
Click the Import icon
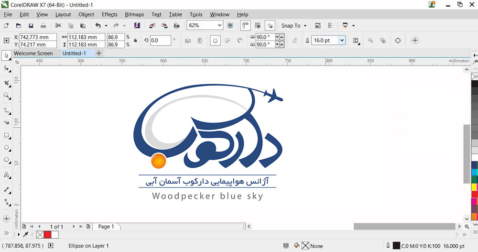pyautogui.click(x=152, y=26)
